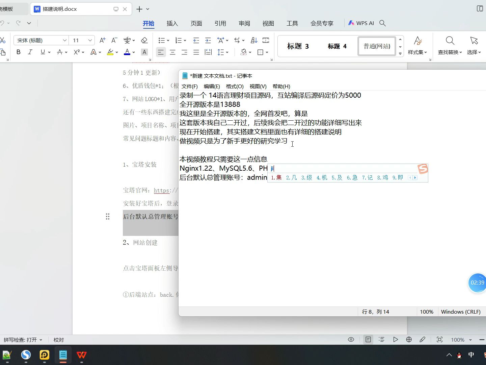The width and height of the screenshot is (486, 365).
Task: Apply distributed alignment
Action: (208, 52)
